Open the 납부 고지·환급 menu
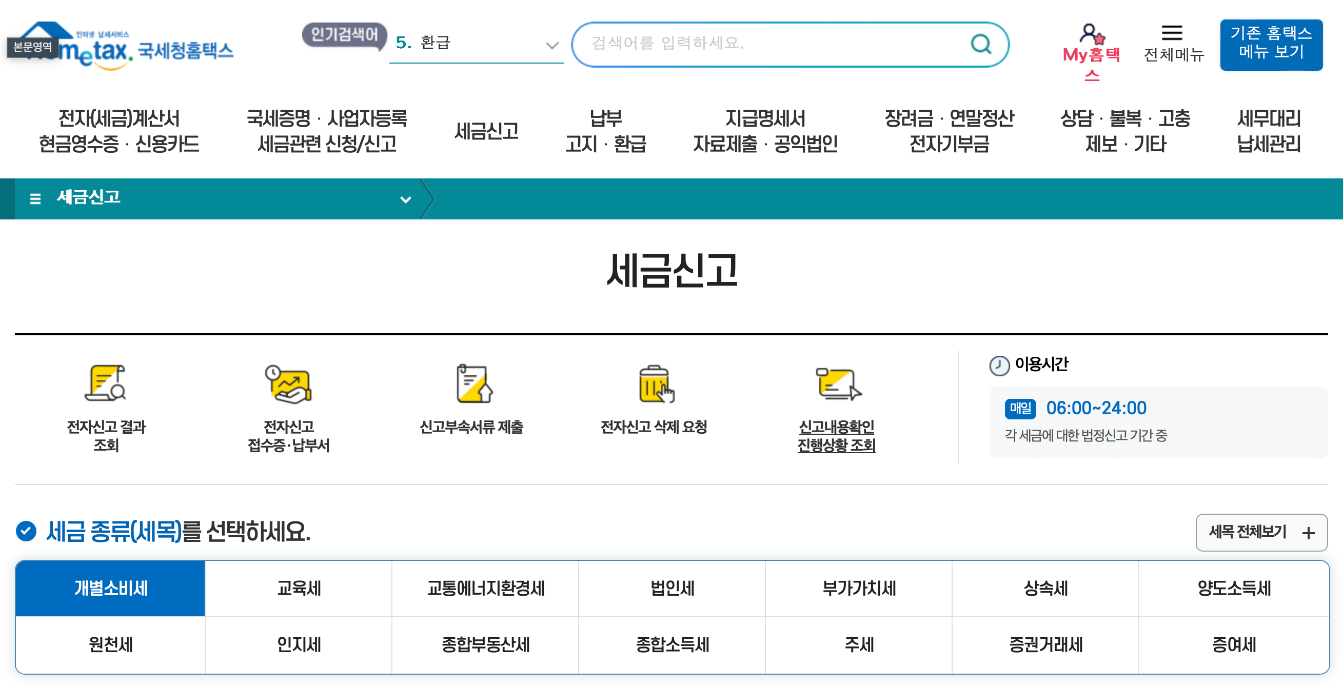The image size is (1343, 688). click(606, 131)
